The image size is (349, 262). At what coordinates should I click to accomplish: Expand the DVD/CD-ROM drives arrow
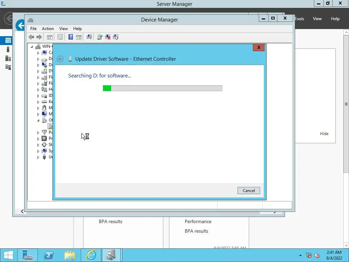click(38, 71)
